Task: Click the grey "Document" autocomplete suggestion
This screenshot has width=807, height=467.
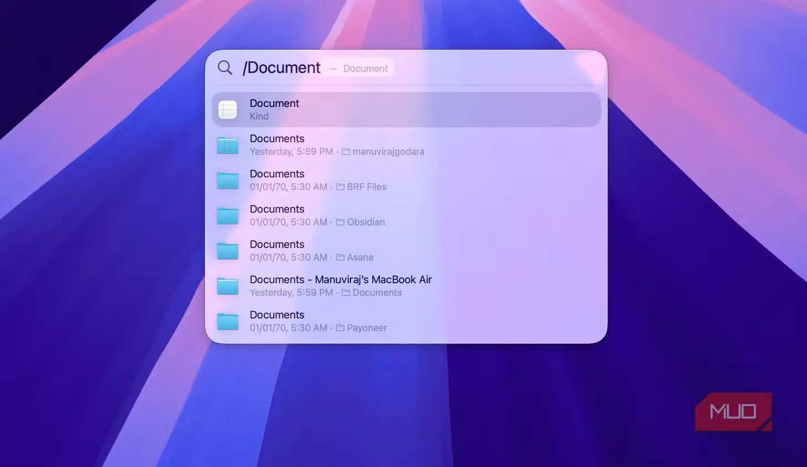Action: tap(366, 69)
